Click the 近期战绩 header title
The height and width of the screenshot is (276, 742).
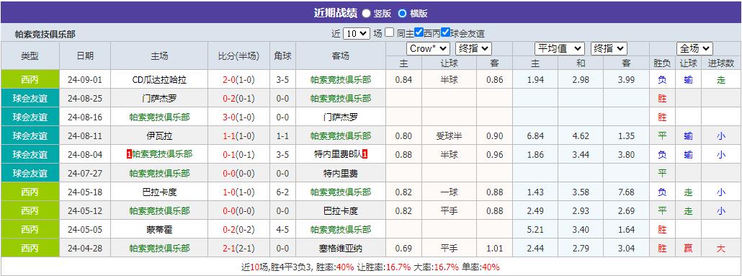point(335,13)
